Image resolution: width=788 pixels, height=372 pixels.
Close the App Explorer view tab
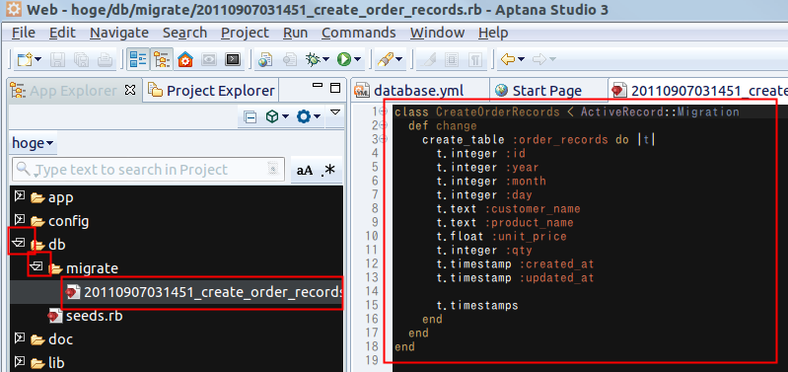point(130,90)
